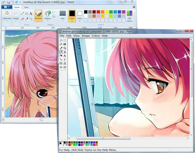The image size is (195, 153).
Task: Pick the red swatch in ribbon Colors palette
Action: 98,12
